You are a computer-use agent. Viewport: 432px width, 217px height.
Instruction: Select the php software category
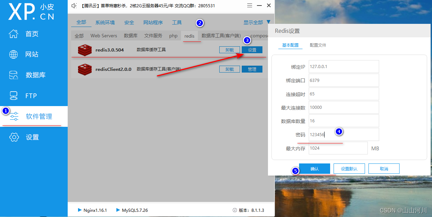coord(173,36)
